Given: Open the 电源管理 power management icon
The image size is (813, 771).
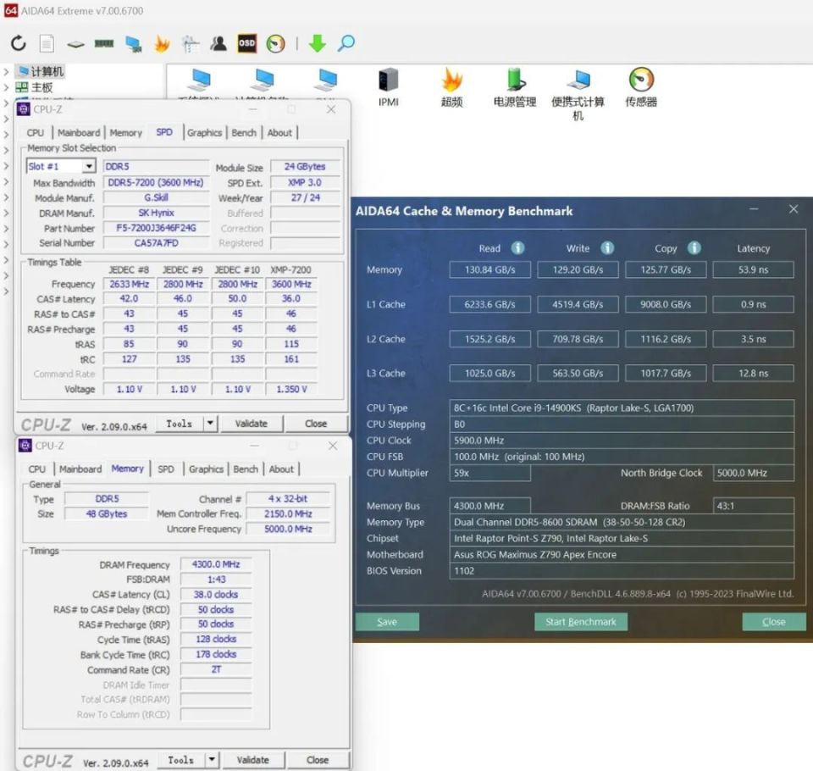Looking at the screenshot, I should 515,80.
